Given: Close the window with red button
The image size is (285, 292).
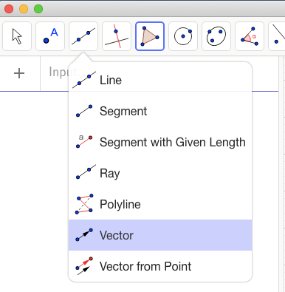Looking at the screenshot, I should [x=9, y=9].
